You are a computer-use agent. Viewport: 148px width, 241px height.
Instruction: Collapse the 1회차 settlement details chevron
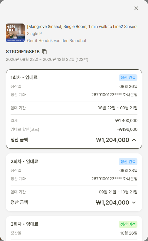(134, 140)
